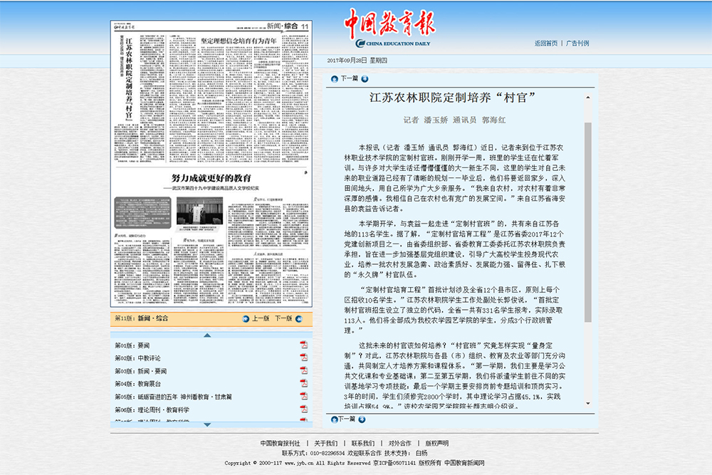The image size is (712, 475).
Task: Click the PDF icon for 第06版 理论周刊·教育科学
Action: point(303,409)
